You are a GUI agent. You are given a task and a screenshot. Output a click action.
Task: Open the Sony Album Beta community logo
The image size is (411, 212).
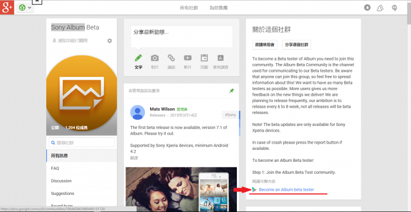(82, 93)
